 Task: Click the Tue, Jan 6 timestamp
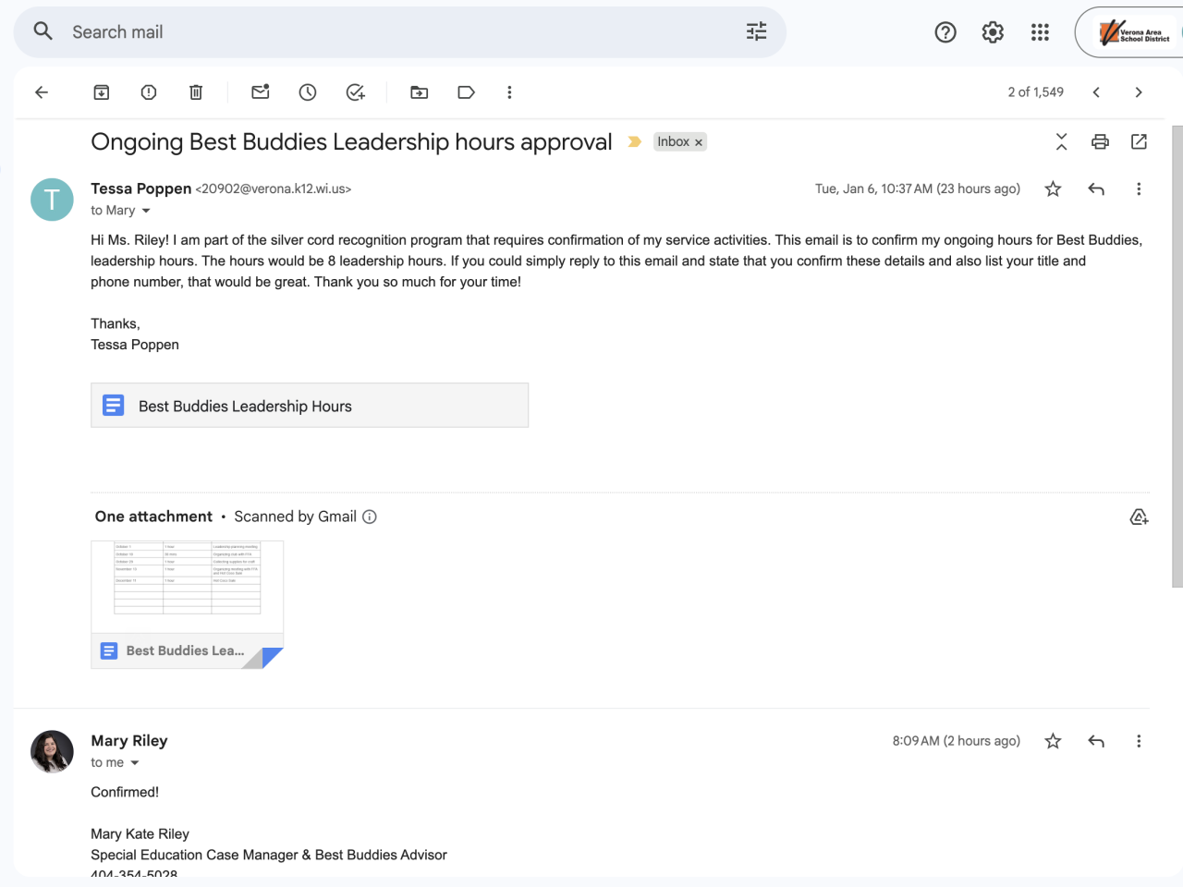[x=918, y=188]
